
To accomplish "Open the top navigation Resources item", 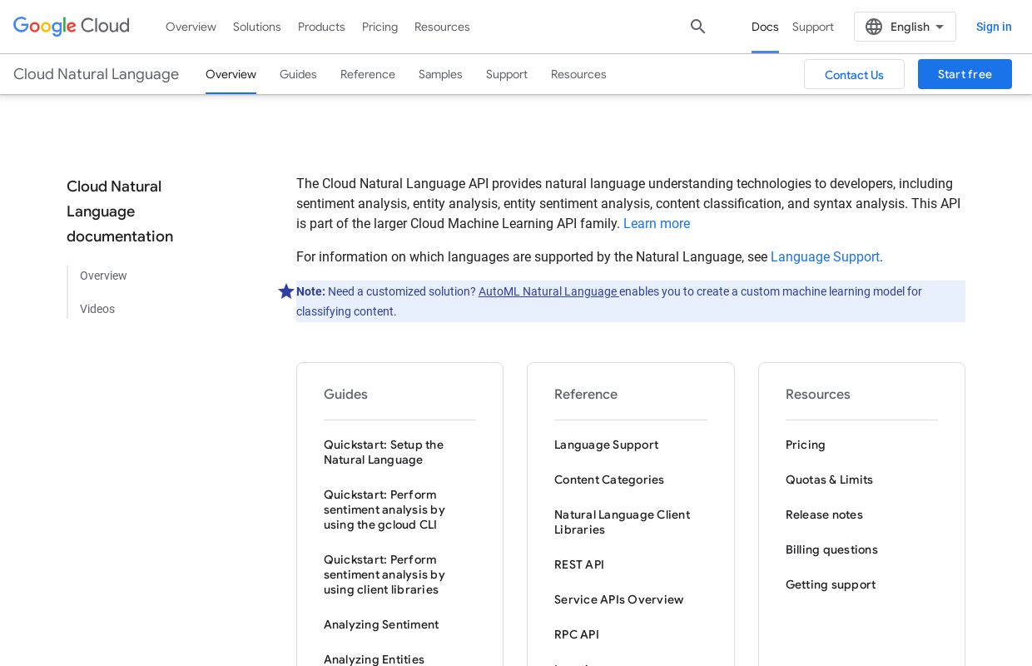I will coord(442,27).
